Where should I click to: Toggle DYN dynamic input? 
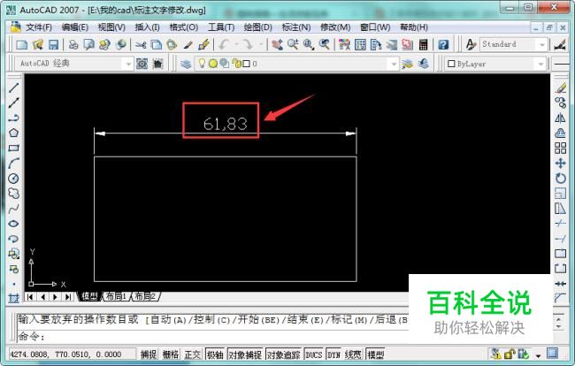333,355
